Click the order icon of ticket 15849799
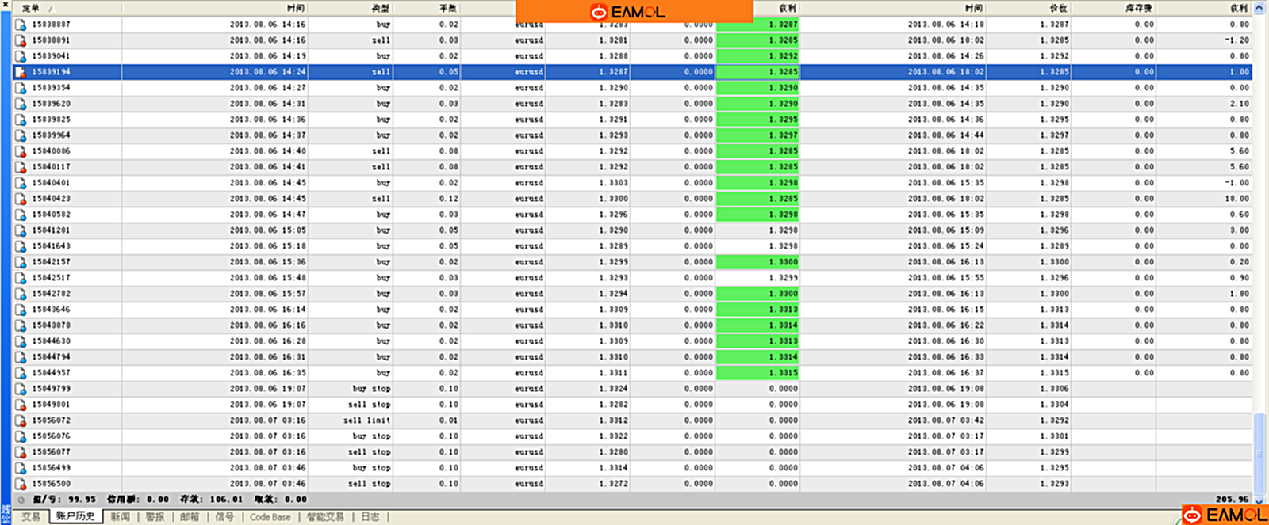 pyautogui.click(x=21, y=389)
